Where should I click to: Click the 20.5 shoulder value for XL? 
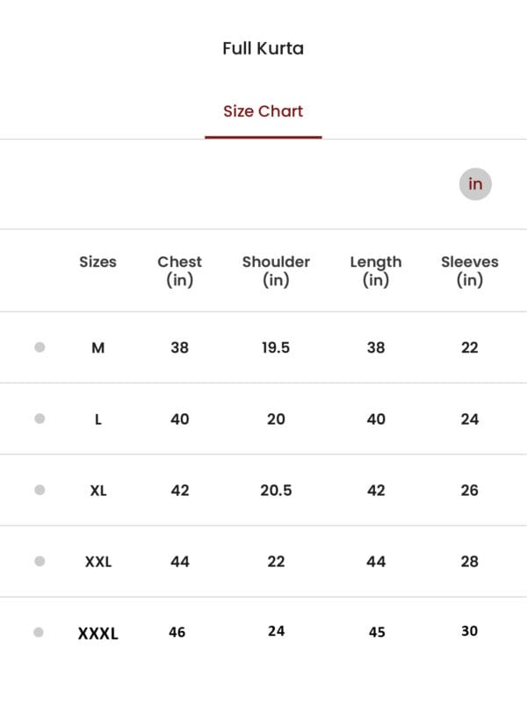pos(276,491)
